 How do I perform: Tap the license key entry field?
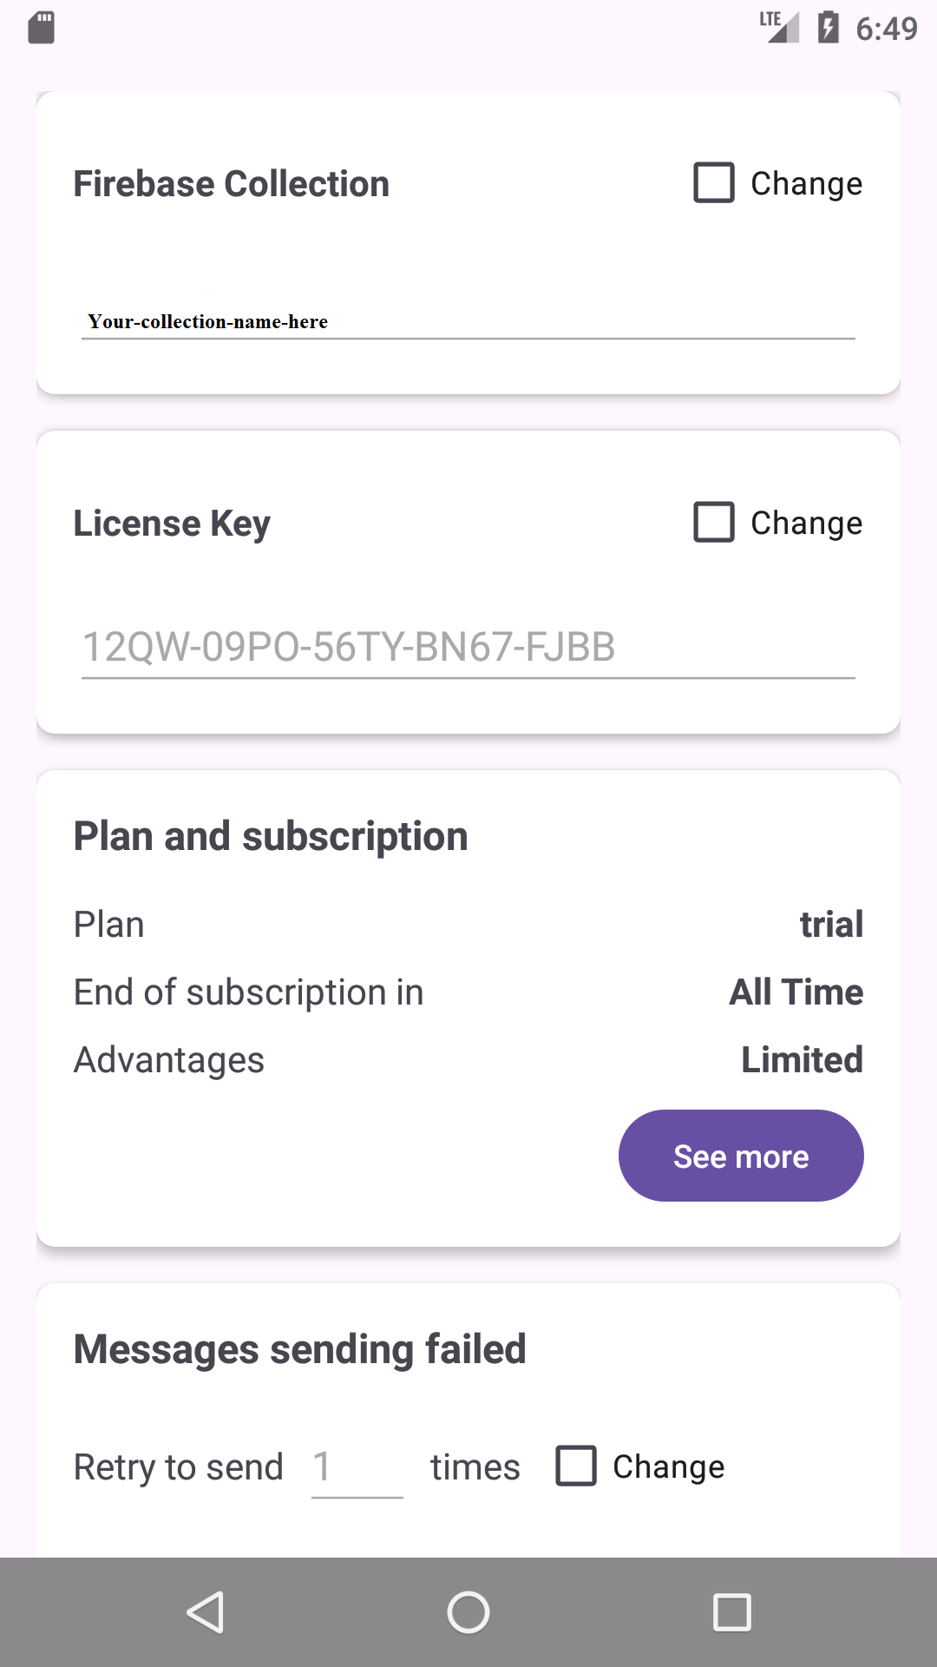[468, 646]
